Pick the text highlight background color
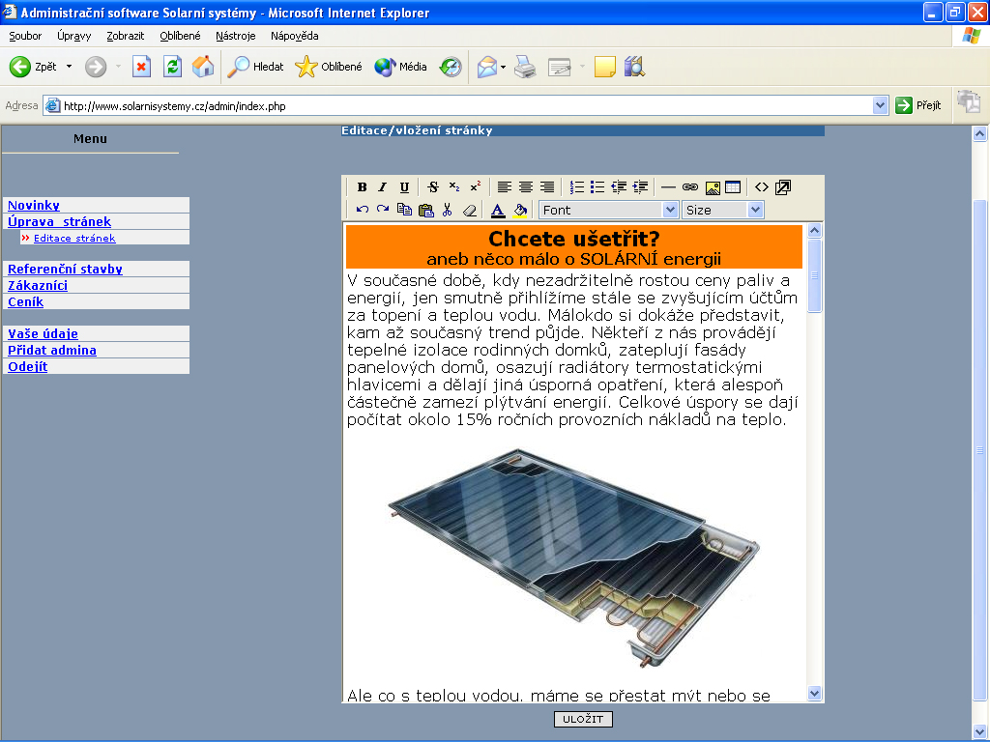The width and height of the screenshot is (990, 742). pyautogui.click(x=520, y=210)
